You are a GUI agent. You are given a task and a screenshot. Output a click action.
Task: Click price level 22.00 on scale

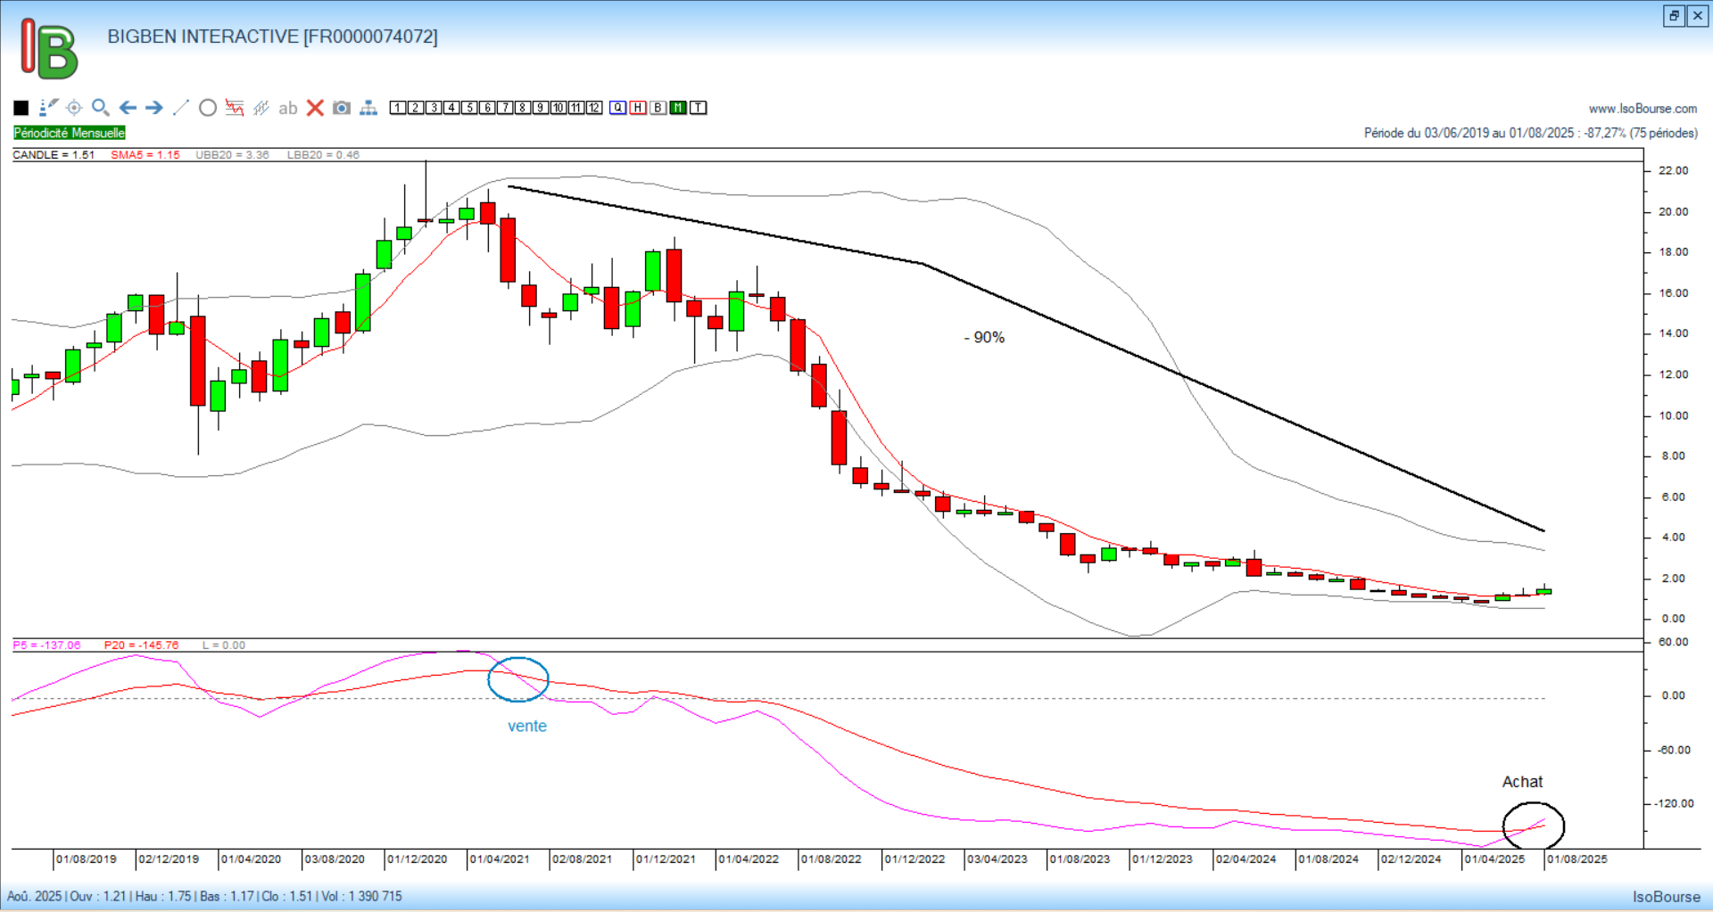(1673, 171)
